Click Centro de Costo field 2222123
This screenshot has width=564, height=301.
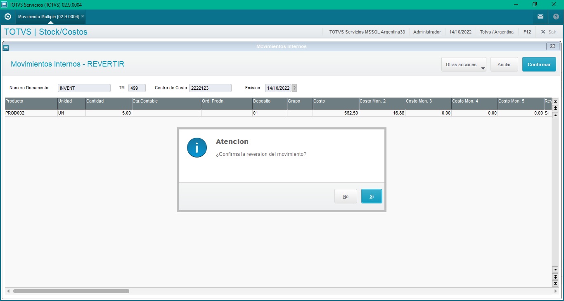coord(210,88)
